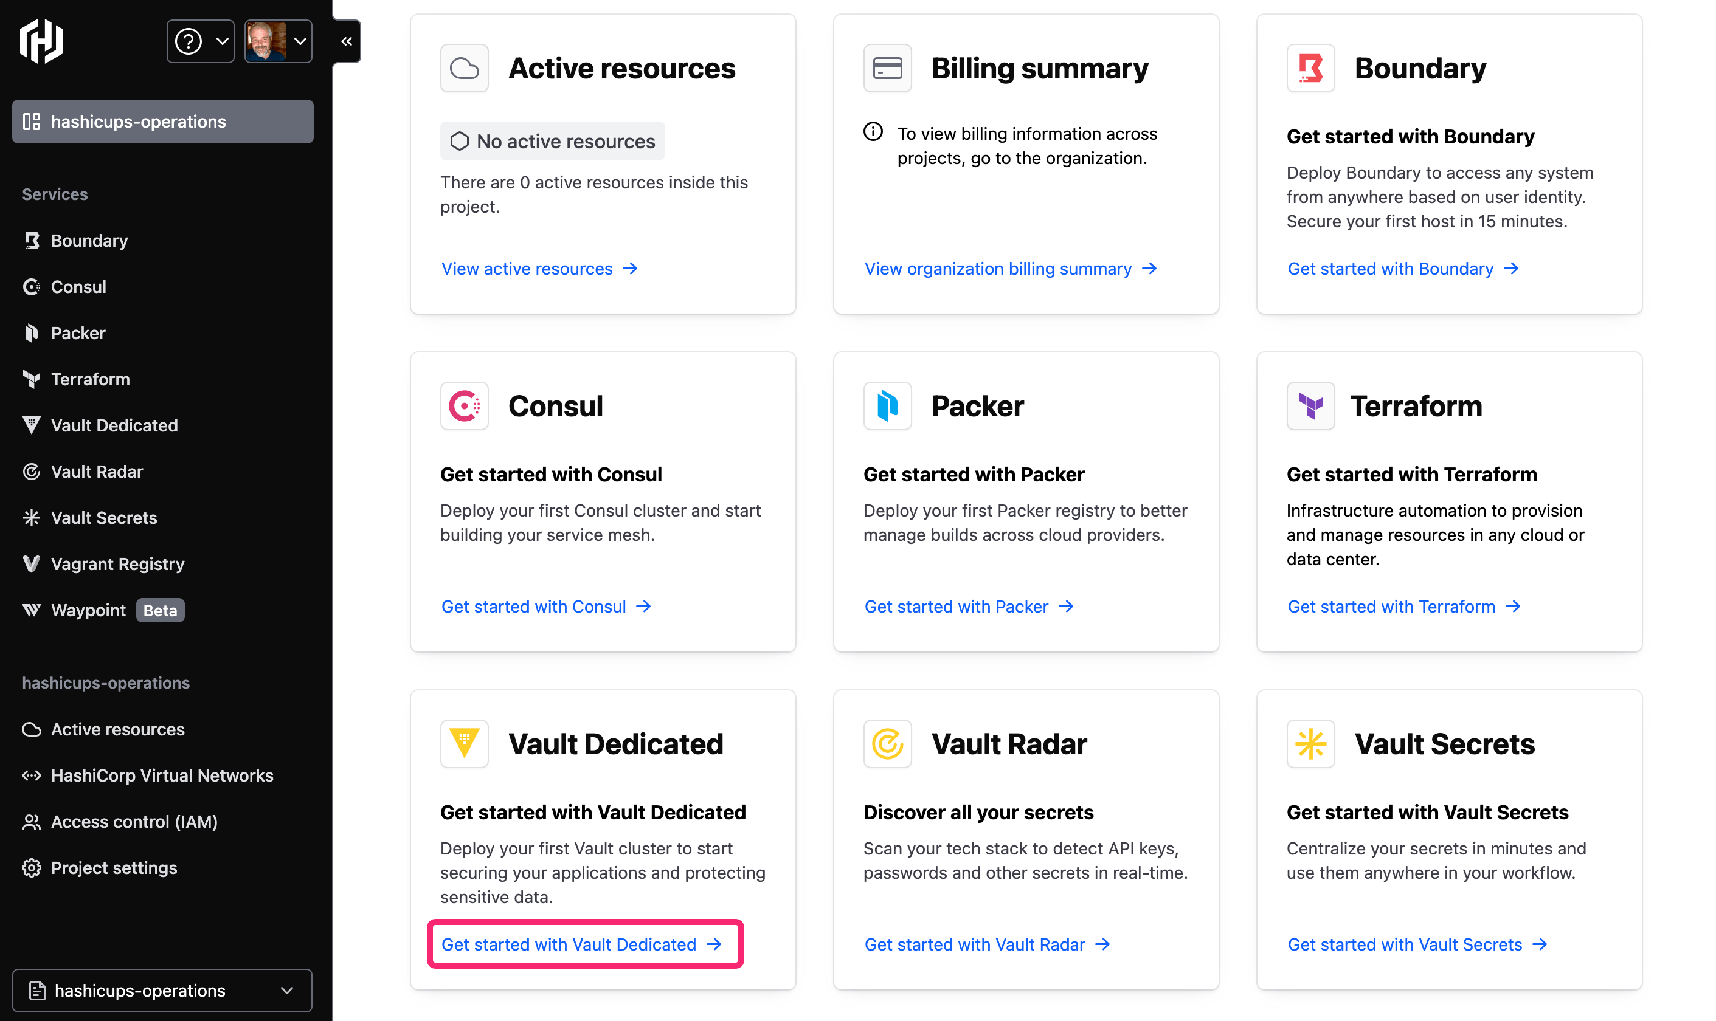This screenshot has width=1716, height=1021.
Task: Click the Consul card logo icon
Action: (x=464, y=406)
